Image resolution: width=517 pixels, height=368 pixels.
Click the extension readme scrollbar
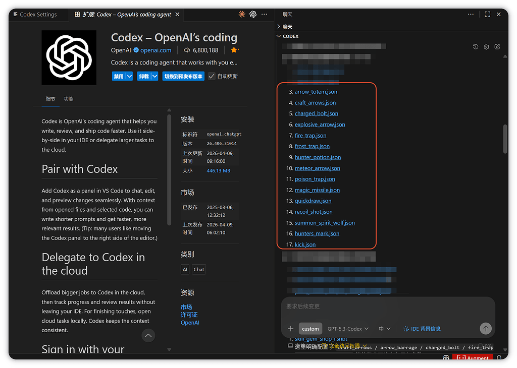169,169
